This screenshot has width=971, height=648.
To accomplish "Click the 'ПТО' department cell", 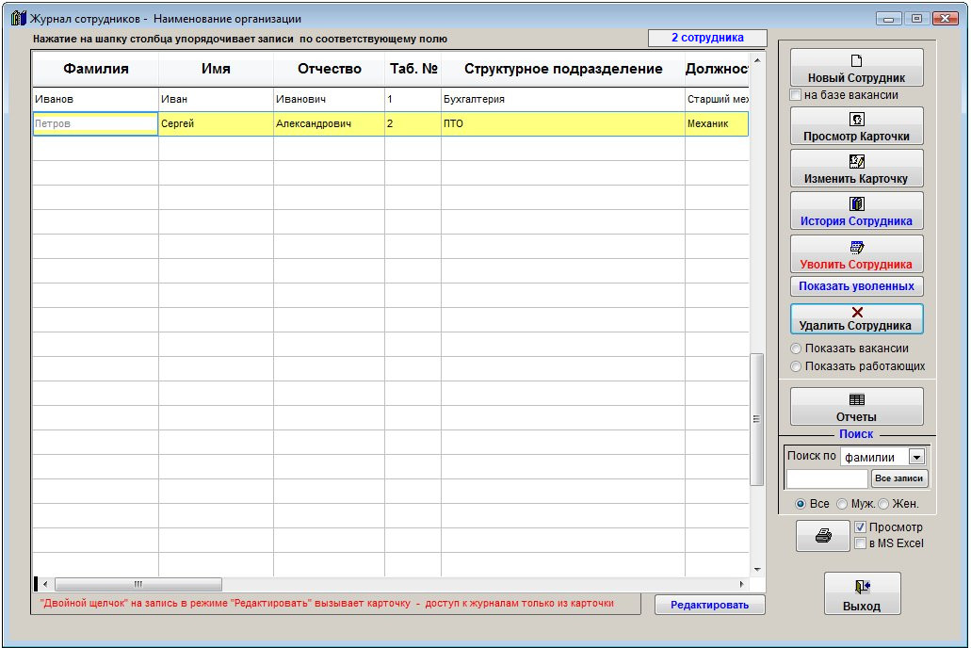I will click(563, 124).
